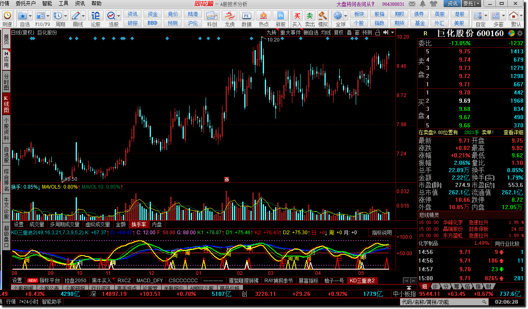
Task: Open the 论股 stock discussion icon
Action: pyautogui.click(x=95, y=16)
